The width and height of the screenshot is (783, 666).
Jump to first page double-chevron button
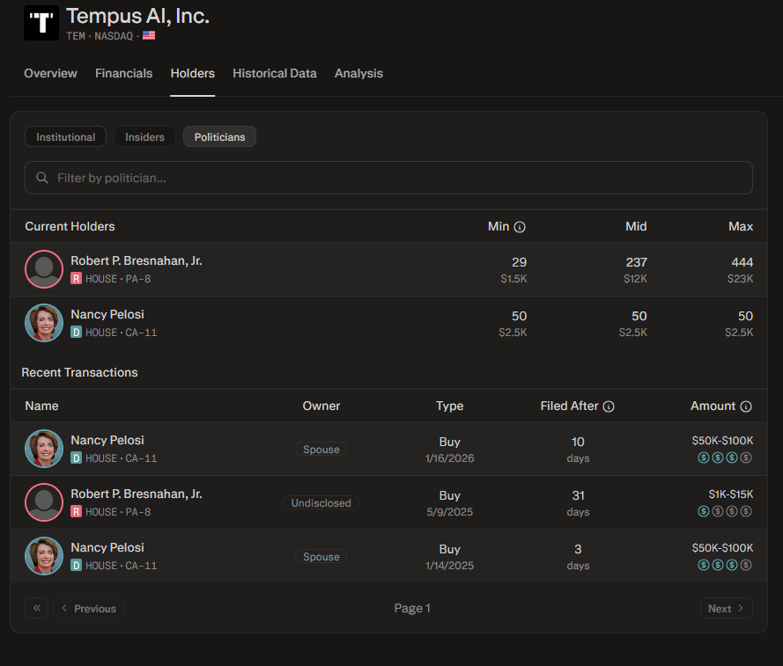click(36, 608)
